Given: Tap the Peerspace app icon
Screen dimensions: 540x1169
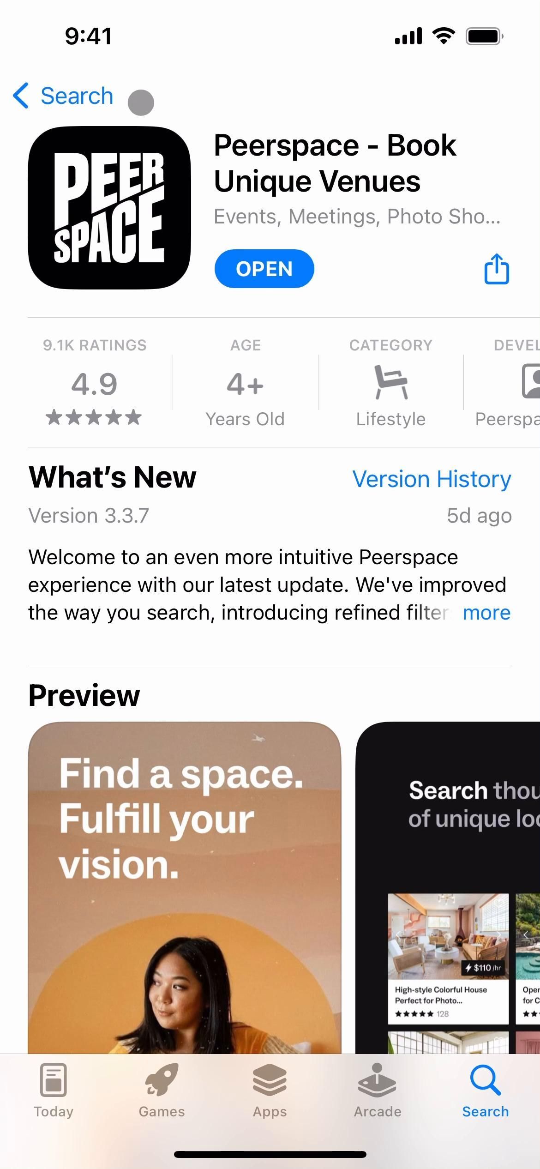Looking at the screenshot, I should pyautogui.click(x=109, y=208).
